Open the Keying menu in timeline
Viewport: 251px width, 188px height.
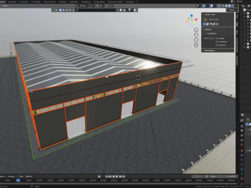(12, 177)
